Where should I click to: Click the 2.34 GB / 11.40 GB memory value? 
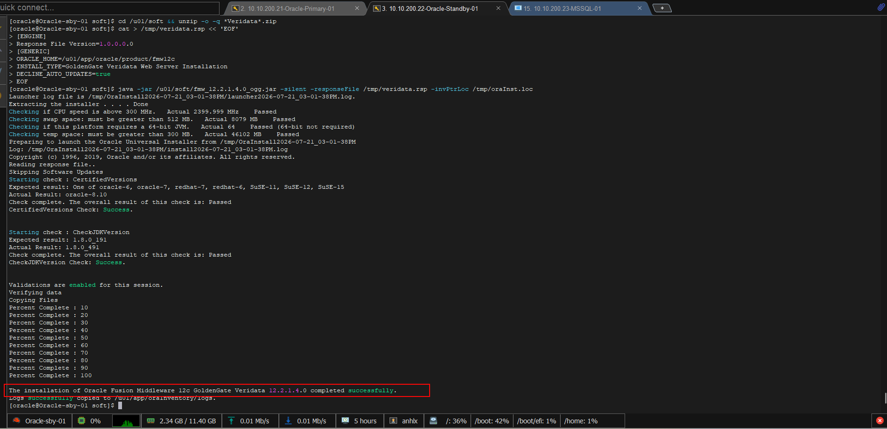187,421
